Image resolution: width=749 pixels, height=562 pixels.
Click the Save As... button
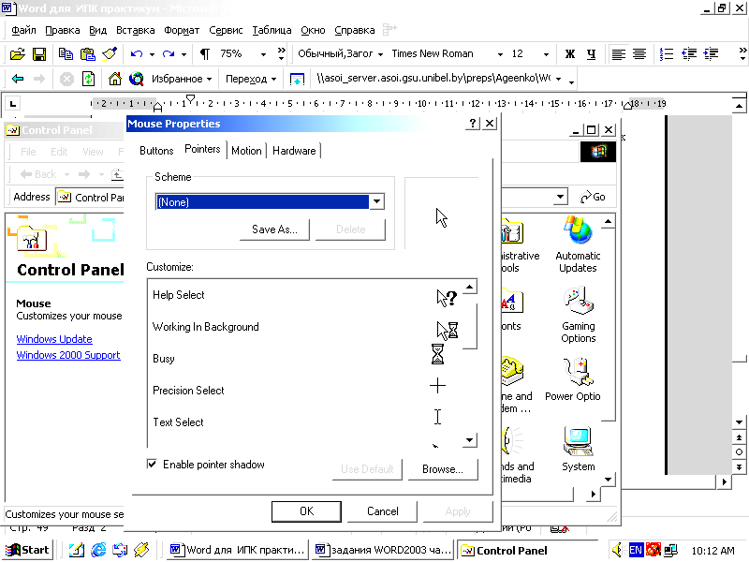[274, 229]
